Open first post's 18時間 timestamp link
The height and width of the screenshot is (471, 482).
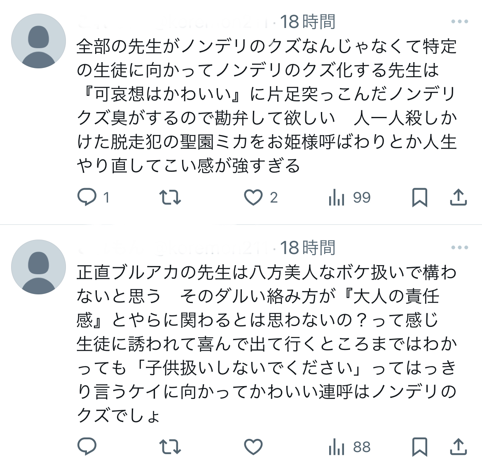[308, 22]
